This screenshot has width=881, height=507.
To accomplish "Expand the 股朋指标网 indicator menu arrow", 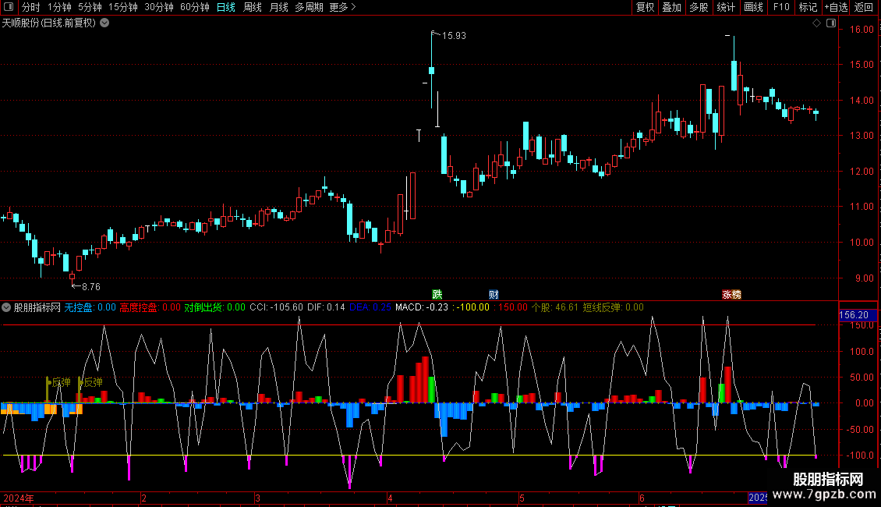I will pyautogui.click(x=7, y=307).
